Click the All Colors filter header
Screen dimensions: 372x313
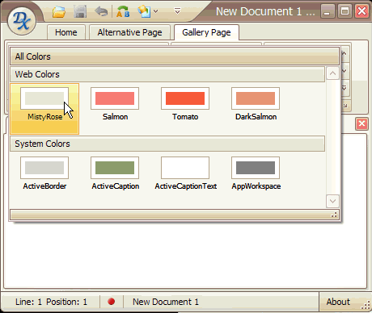point(175,56)
